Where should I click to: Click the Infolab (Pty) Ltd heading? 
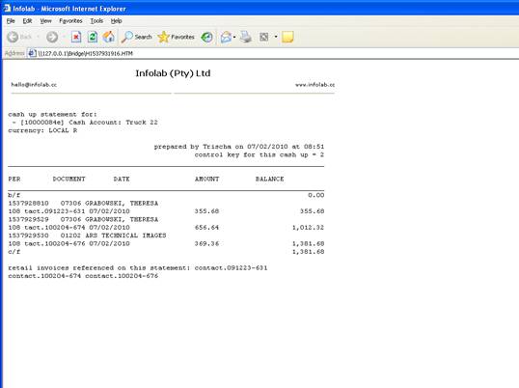173,73
